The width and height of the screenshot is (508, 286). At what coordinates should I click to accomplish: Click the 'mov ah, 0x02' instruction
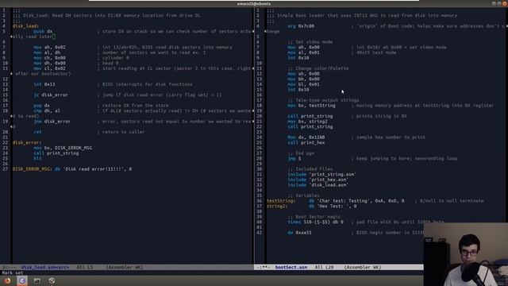[x=49, y=48]
